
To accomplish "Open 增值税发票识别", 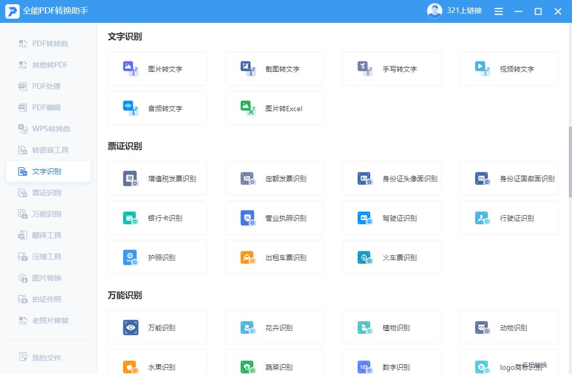I will pyautogui.click(x=157, y=178).
